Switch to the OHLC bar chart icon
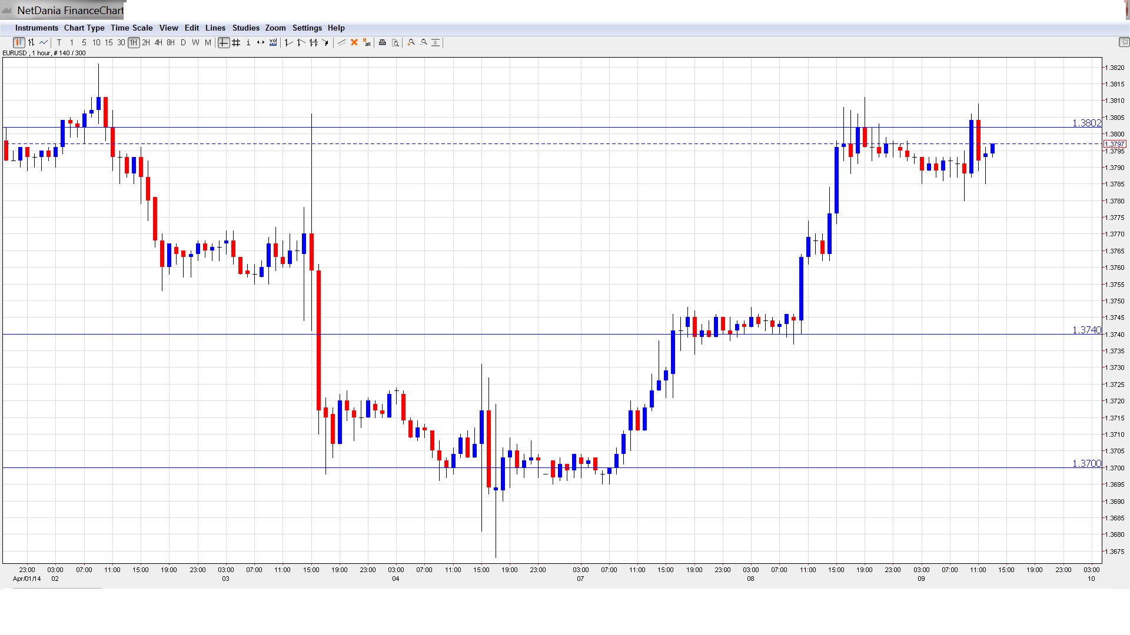1130x635 pixels. coord(31,42)
